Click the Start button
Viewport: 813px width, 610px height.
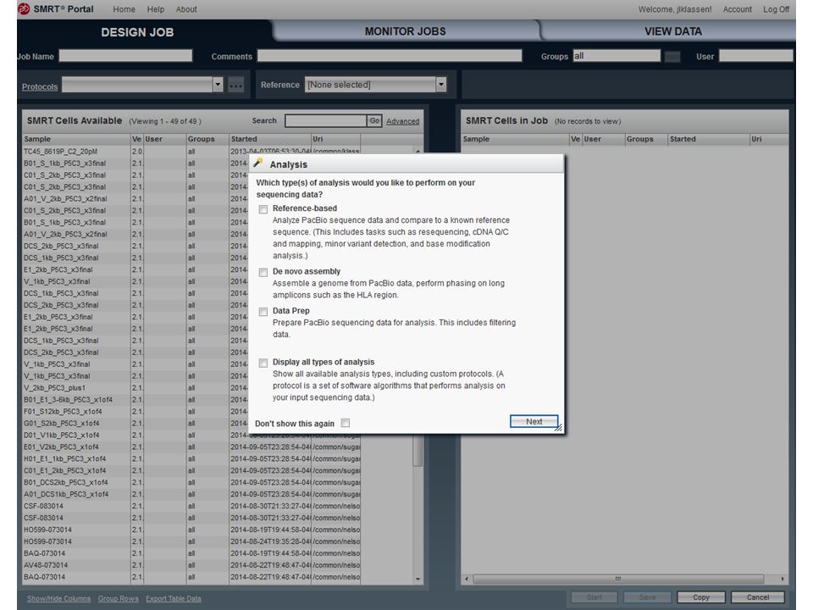pyautogui.click(x=595, y=597)
